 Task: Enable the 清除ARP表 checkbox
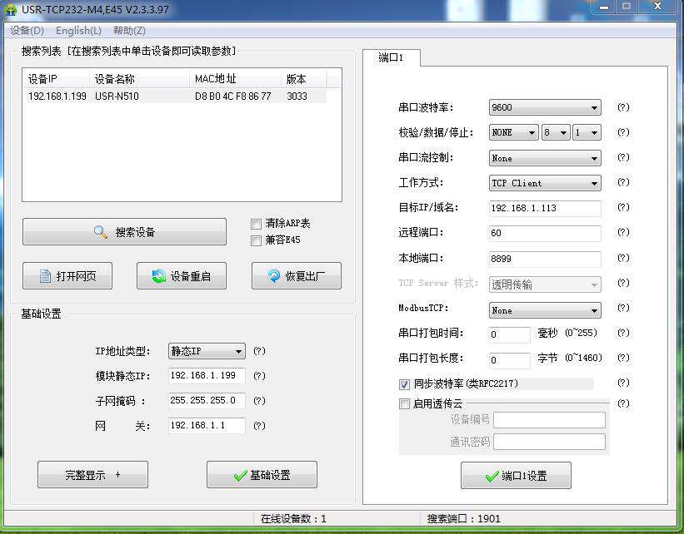(x=257, y=224)
